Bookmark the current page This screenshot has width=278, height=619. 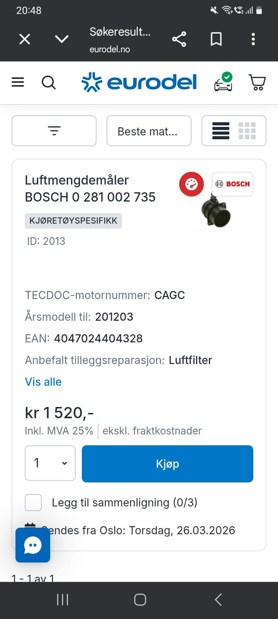(216, 39)
